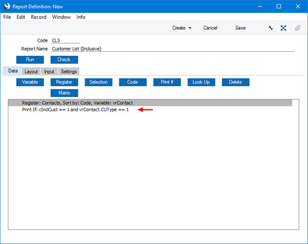Switch to the Settings tab

pos(69,71)
